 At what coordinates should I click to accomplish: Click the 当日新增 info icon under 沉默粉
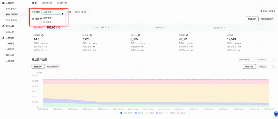[x=187, y=47]
